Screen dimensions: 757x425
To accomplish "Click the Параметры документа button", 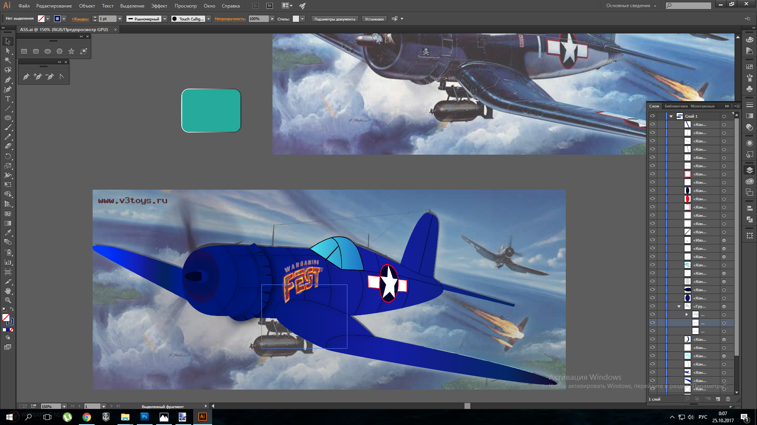I will [x=335, y=19].
